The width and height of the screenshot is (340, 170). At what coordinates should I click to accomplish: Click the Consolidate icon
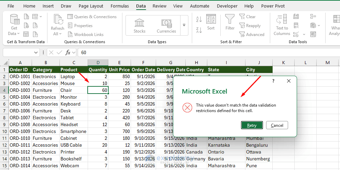pyautogui.click(x=313, y=16)
